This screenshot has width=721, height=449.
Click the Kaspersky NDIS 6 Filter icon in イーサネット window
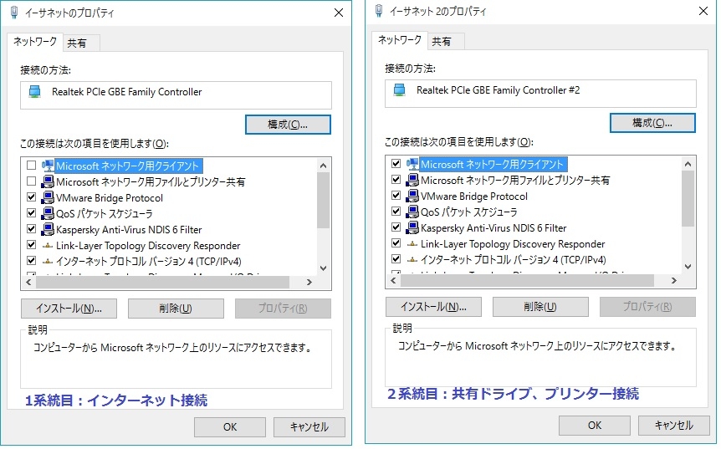(x=48, y=229)
